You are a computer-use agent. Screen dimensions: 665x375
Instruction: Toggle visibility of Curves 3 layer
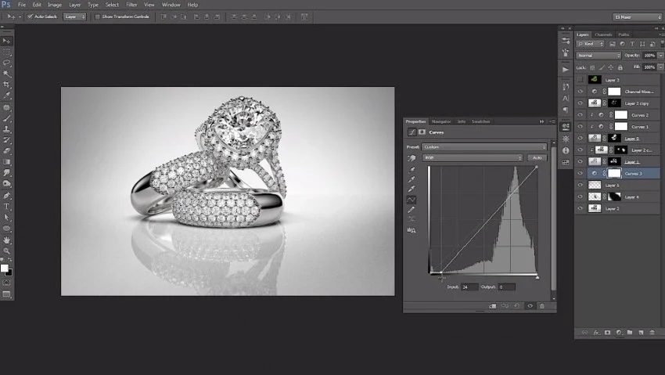point(580,173)
